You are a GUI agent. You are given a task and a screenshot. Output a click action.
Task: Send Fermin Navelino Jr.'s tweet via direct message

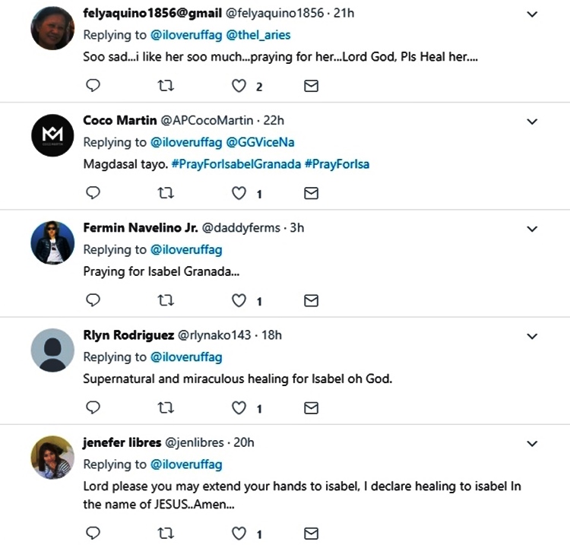pyautogui.click(x=311, y=301)
